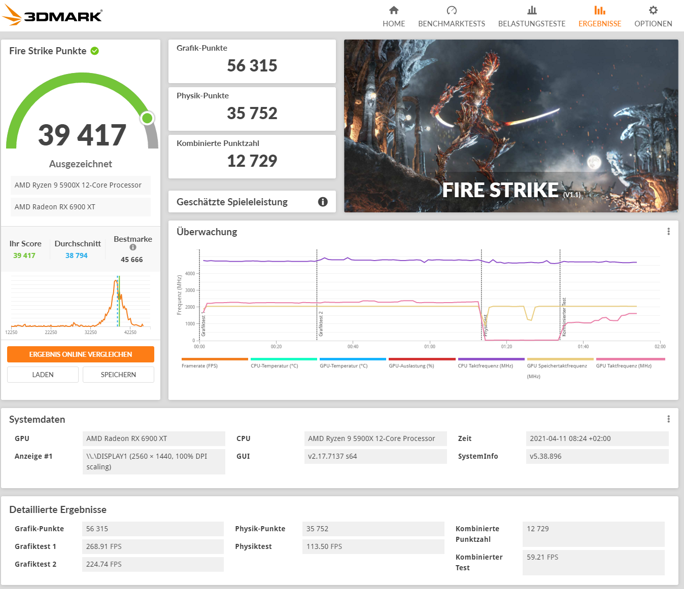
Task: Click detailed Grafik-Punkte value 56 315
Action: [x=153, y=529]
